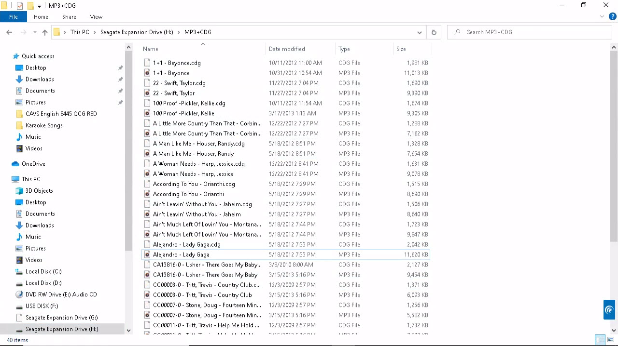Screen dimensions: 618x346
Task: Click Pictures icon under Quick access
Action: pyautogui.click(x=19, y=103)
